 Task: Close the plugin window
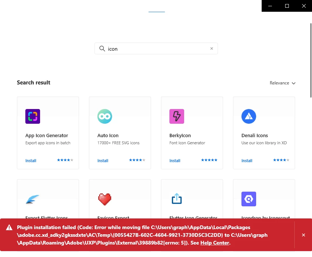tap(304, 6)
